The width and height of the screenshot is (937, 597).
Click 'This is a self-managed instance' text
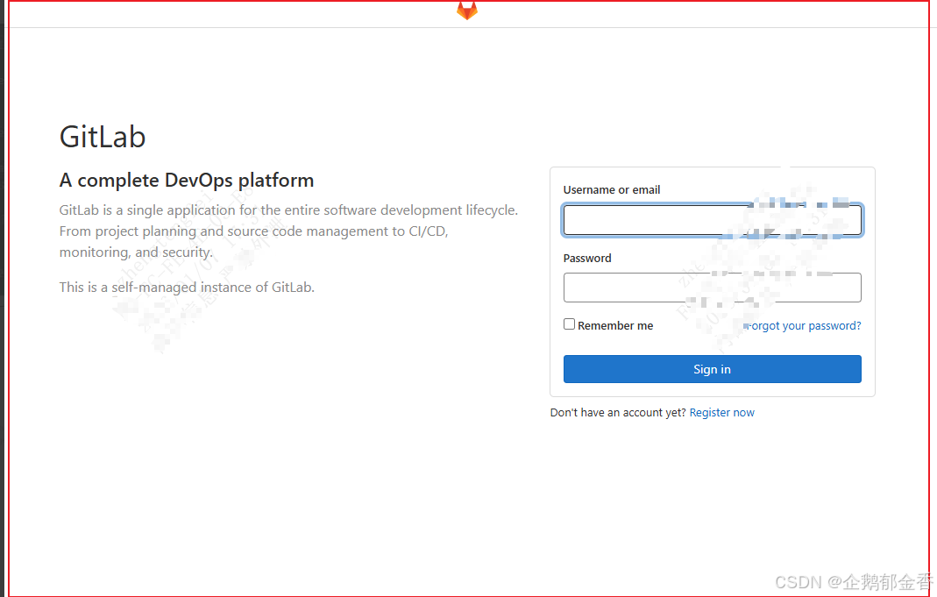click(x=187, y=288)
